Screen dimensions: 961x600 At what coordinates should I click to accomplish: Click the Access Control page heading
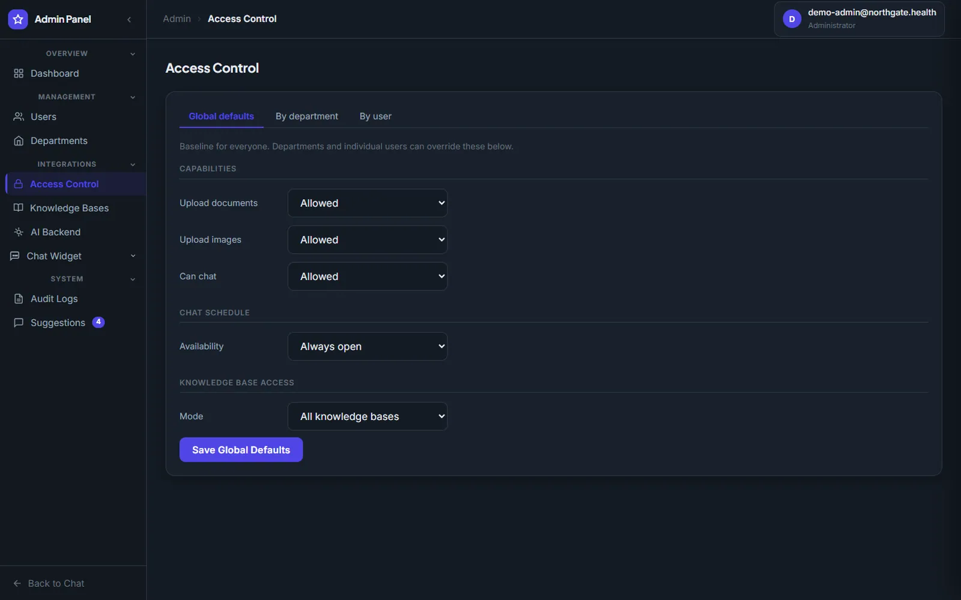[212, 68]
